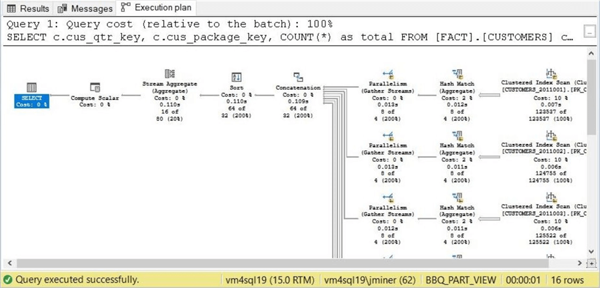Click Clustered Index Scan icon for CUSTOMERS_2011001
600x288 pixels.
click(551, 73)
